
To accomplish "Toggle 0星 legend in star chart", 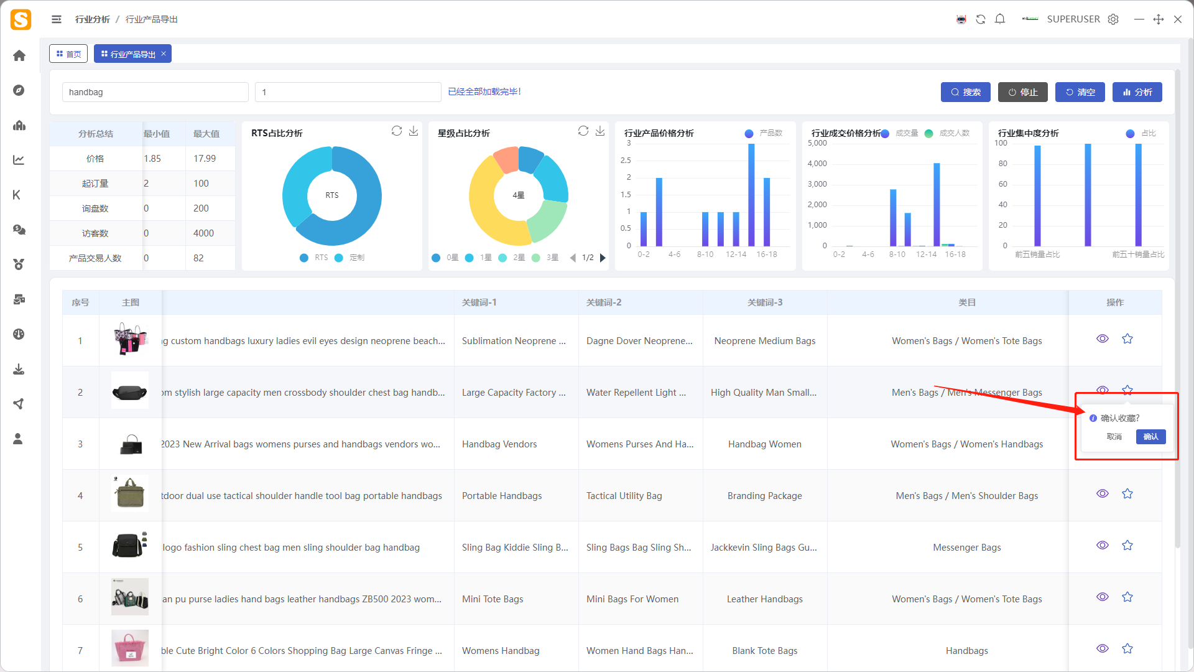I will 445,258.
